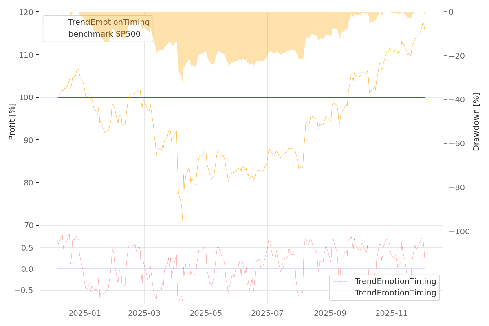Click the orange line swatch beside benchmark SP500
Screen dimensions: 489x326
click(x=55, y=34)
